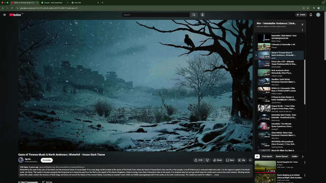The image size is (326, 183).
Task: Play 'Evgeny Grinko - 1 Hour Valse' item
Action: click(280, 109)
